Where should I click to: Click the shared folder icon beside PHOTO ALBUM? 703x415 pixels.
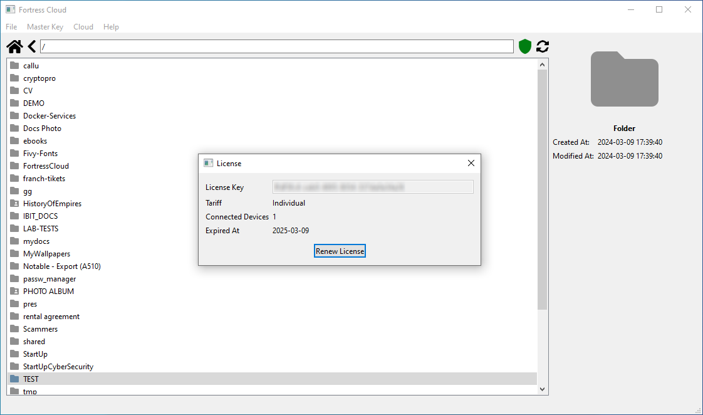14,291
